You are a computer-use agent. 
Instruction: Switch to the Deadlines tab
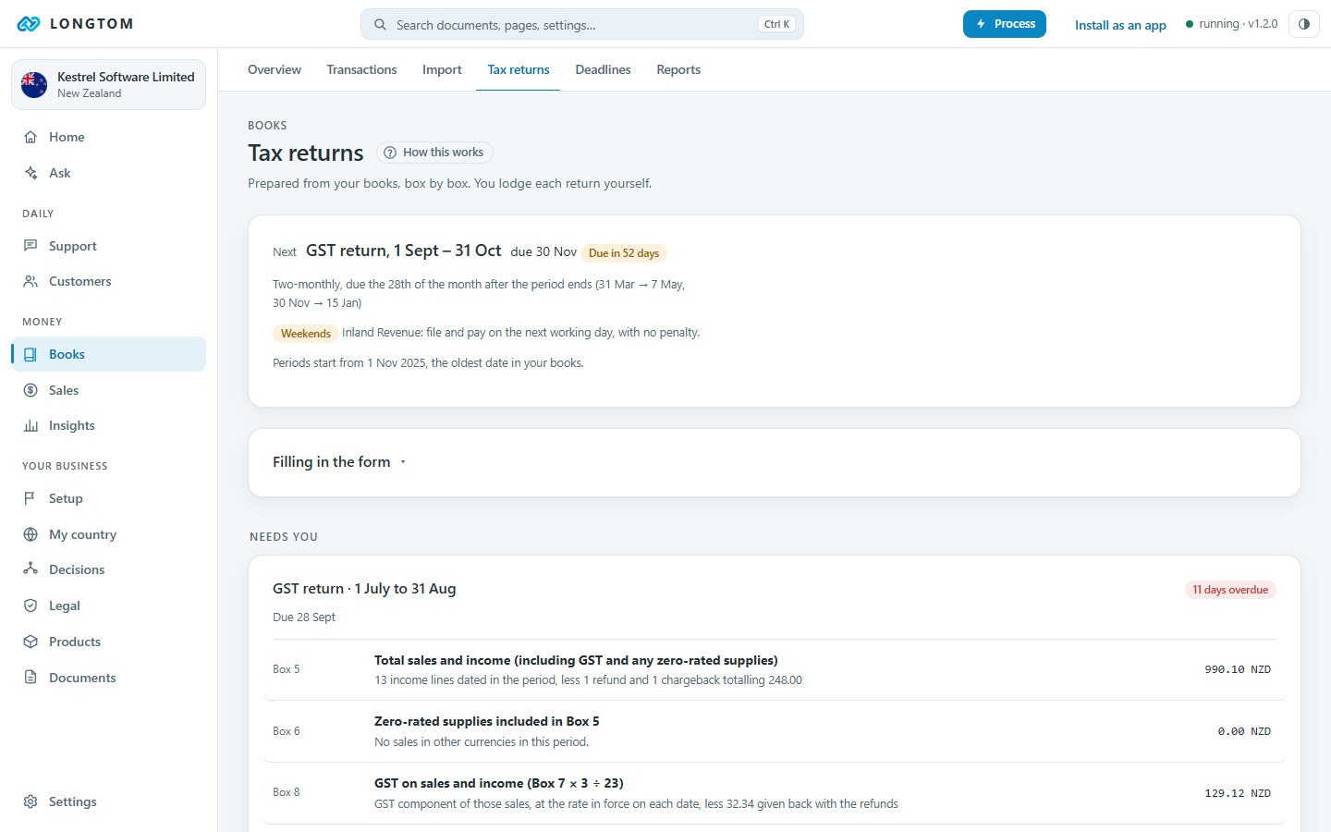point(603,69)
